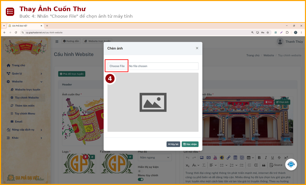Select Tùy chỉnh Website sidebar item
306x185 pixels.
27,98
